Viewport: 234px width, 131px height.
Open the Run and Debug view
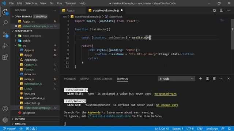coord(5,46)
